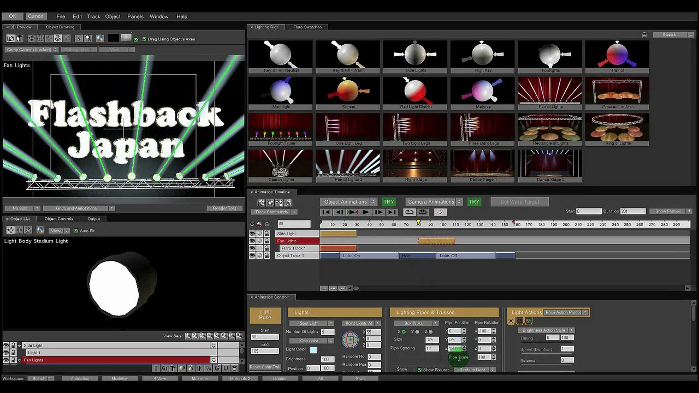
Task: Click the play button in timeline
Action: click(366, 212)
